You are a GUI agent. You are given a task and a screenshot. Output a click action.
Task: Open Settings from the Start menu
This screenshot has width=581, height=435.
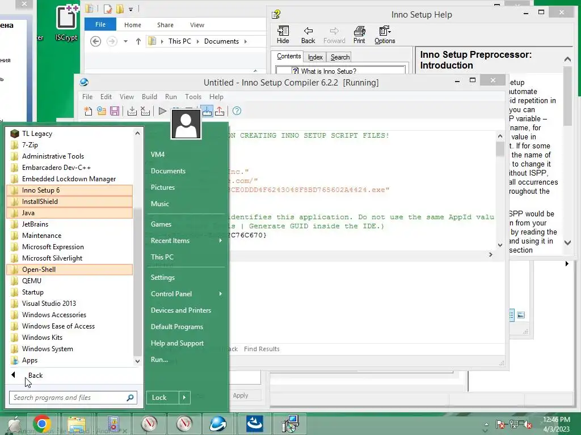point(163,278)
